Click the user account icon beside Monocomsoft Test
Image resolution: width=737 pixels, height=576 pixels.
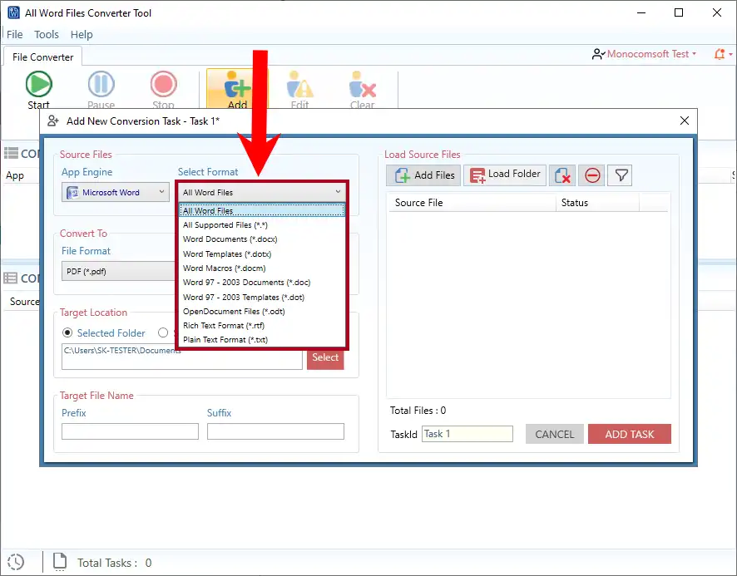click(598, 54)
